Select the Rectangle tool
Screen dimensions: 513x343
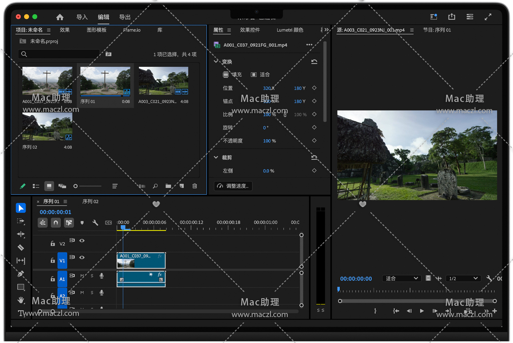(21, 287)
